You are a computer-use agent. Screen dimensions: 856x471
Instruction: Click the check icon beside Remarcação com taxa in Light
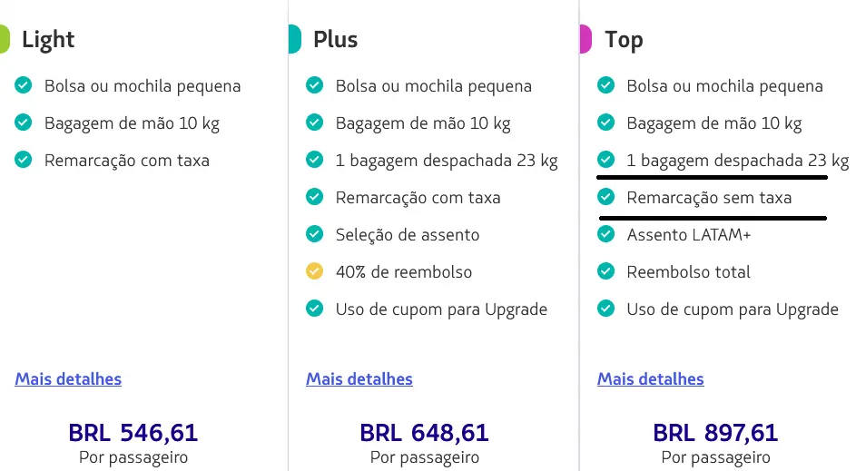click(23, 160)
